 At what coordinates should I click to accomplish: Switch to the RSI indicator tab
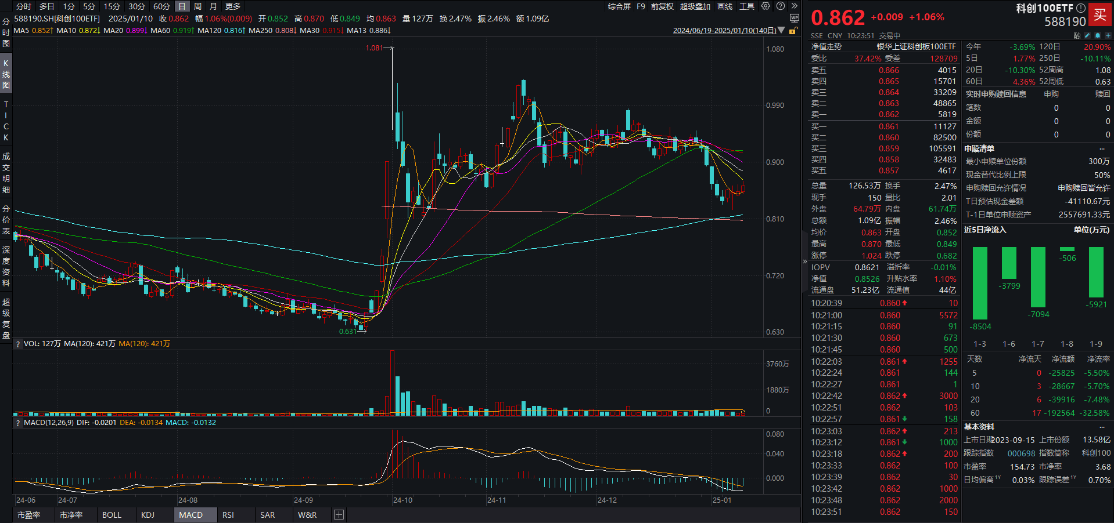[228, 515]
